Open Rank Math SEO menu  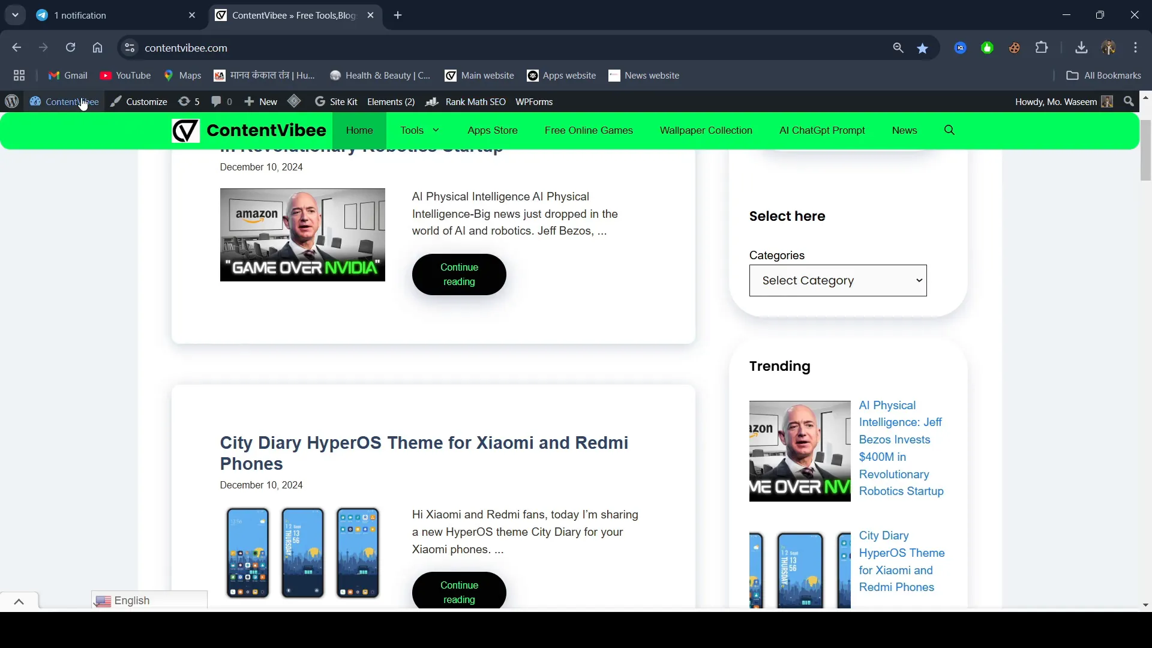pos(466,102)
